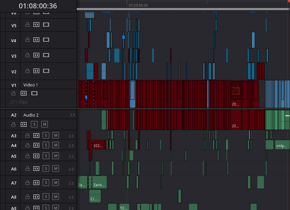Image resolution: width=290 pixels, height=210 pixels.
Task: Disable the Video 1 track
Action: click(35, 93)
